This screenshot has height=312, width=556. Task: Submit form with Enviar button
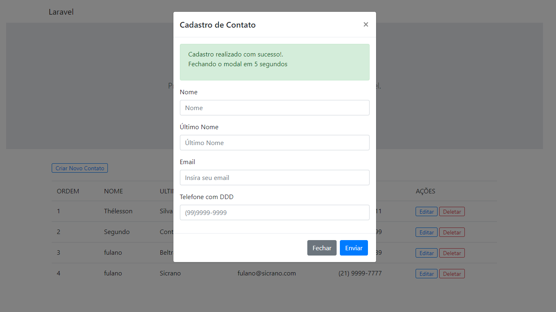click(x=354, y=248)
